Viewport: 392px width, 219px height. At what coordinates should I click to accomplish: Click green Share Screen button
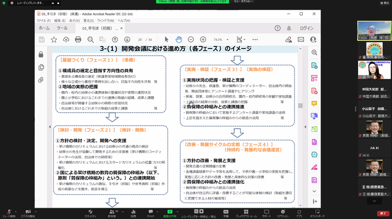pyautogui.click(x=170, y=213)
